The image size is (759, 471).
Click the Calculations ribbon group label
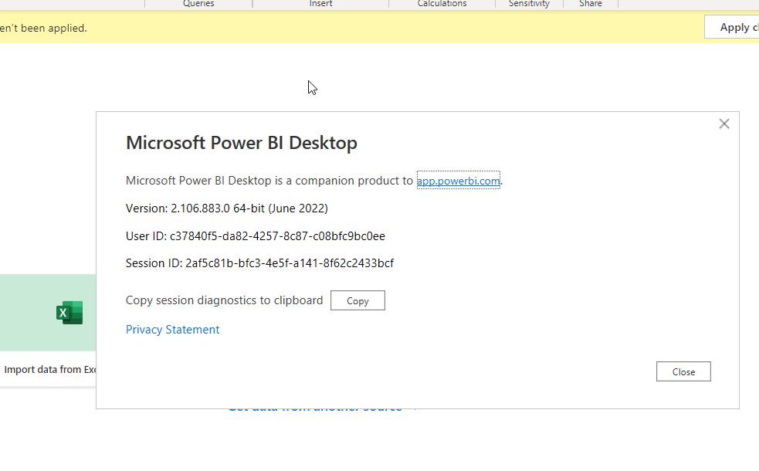442,3
